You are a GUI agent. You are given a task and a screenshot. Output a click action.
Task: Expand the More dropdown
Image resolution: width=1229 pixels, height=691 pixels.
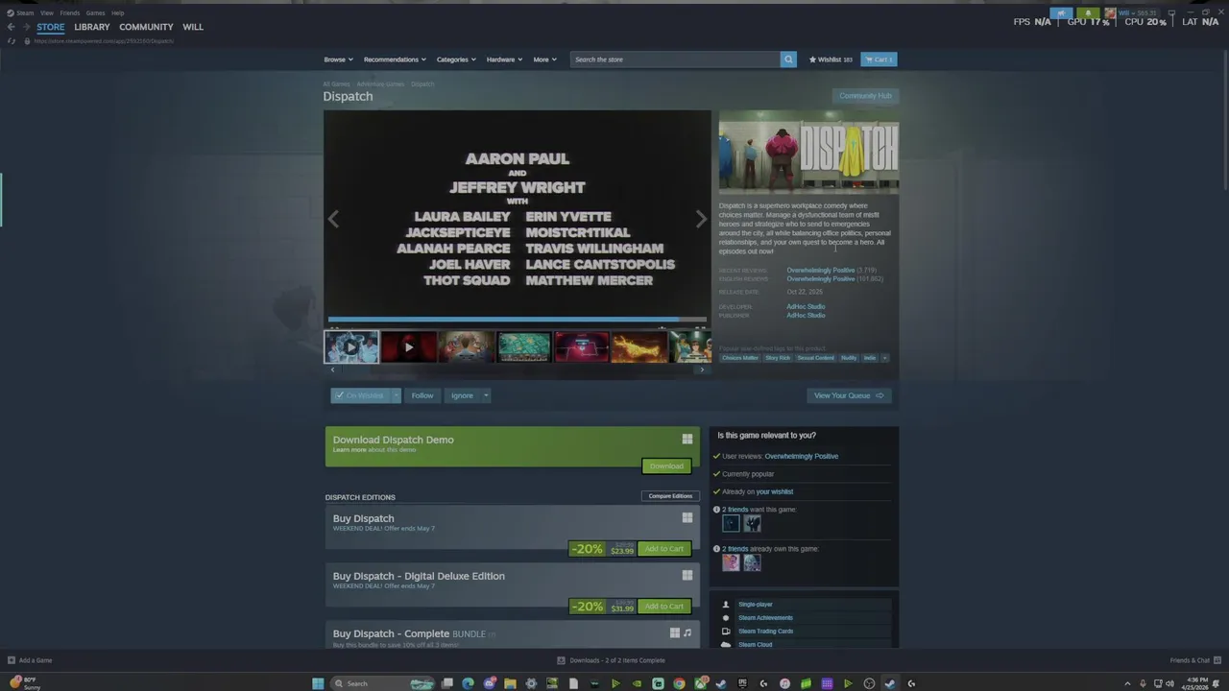click(x=544, y=60)
